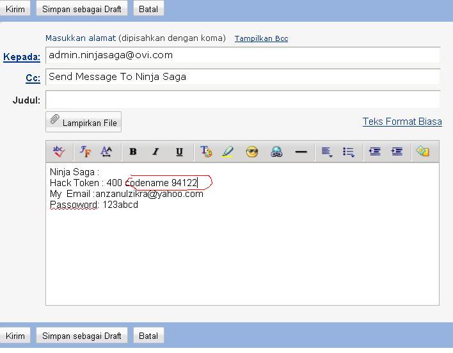The image size is (453, 353).
Task: Increase the indent of the text
Action: point(397,152)
